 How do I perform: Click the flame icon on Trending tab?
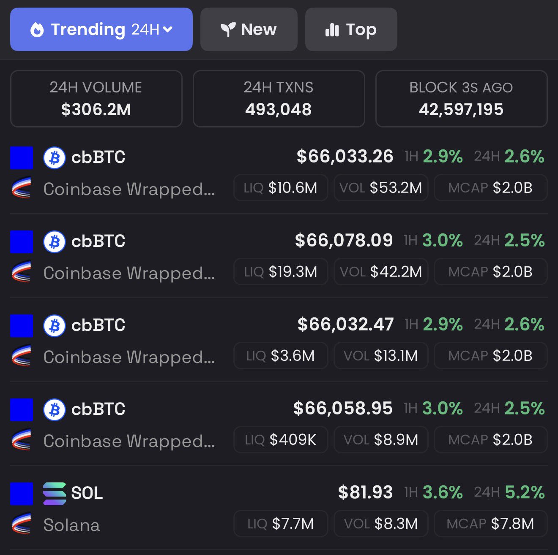(37, 30)
